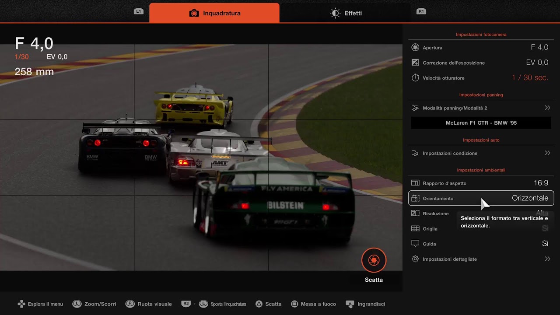
Task: Change aspect ratio value 16:9
Action: 541,183
